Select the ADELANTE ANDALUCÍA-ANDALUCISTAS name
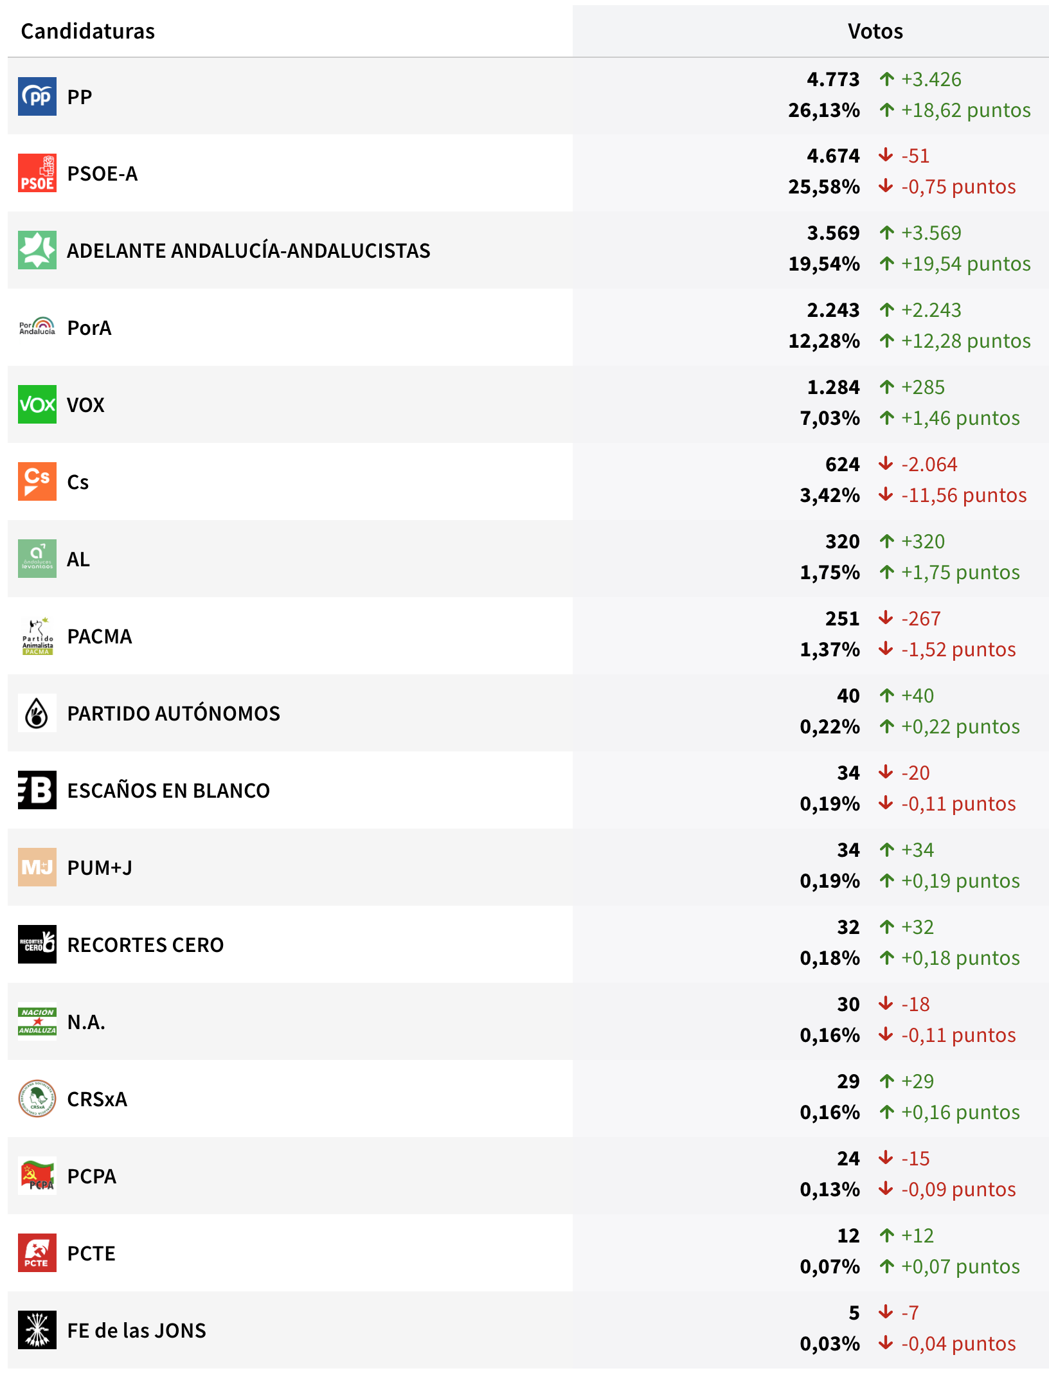The height and width of the screenshot is (1373, 1049). [x=249, y=251]
